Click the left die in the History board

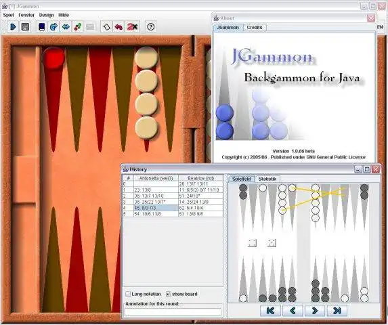click(x=252, y=243)
